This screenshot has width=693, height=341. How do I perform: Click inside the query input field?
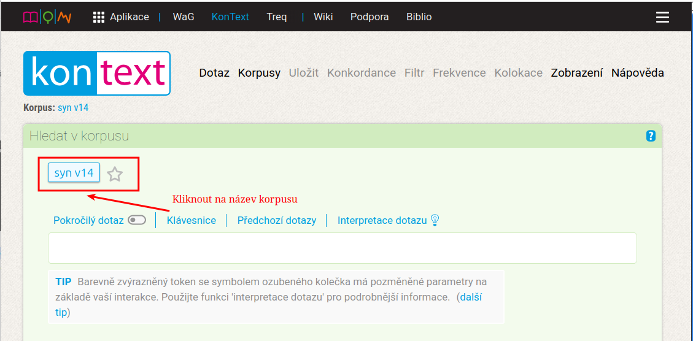click(342, 248)
